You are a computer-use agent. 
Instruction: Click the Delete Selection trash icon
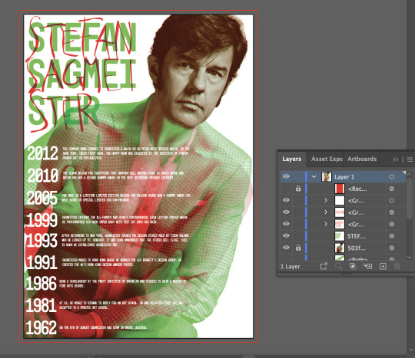[x=397, y=266]
